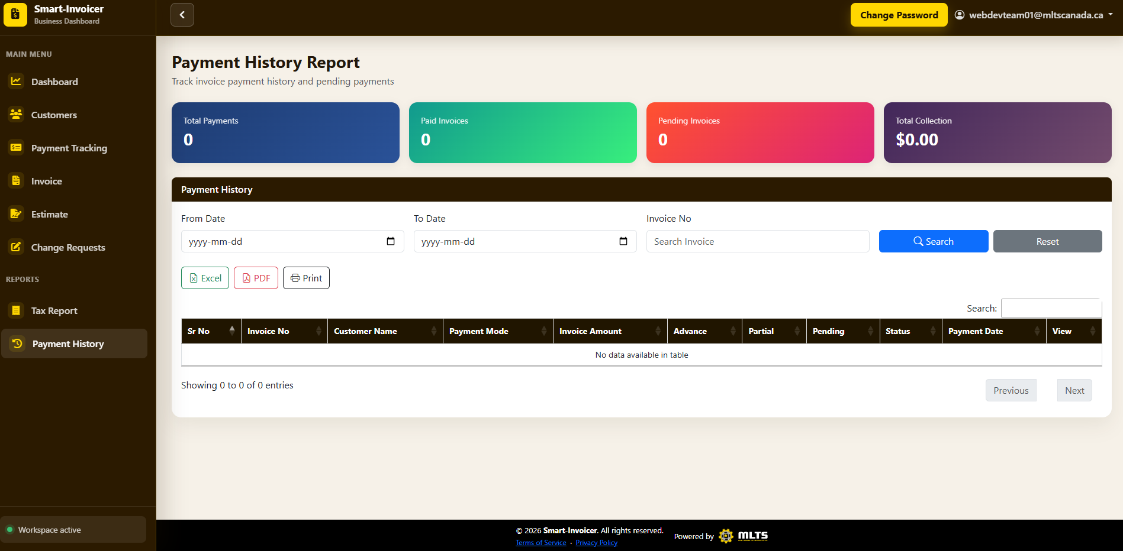
Task: Click the Search Invoice input field
Action: pyautogui.click(x=758, y=241)
